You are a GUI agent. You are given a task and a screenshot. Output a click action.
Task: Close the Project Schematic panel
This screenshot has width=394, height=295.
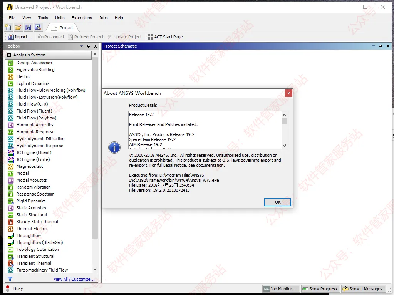388,46
